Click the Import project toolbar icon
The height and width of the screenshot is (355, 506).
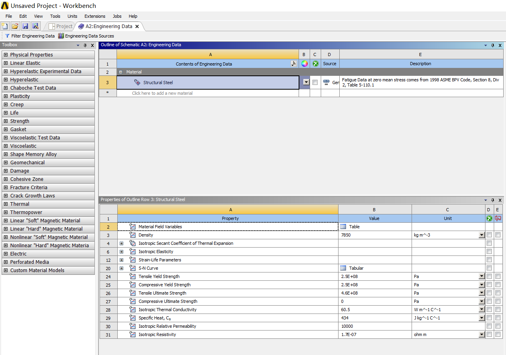click(35, 26)
